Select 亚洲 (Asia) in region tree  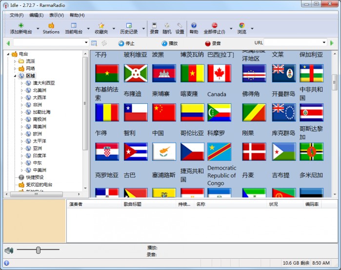37,148
